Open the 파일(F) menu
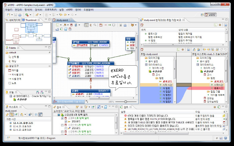The image size is (234, 146). click(x=9, y=10)
